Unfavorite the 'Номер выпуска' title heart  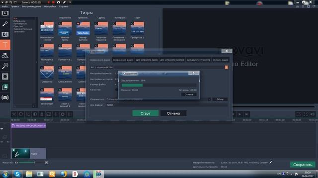click(x=78, y=24)
